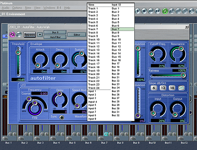Select slope 6 dB/Oct
The height and width of the screenshot is (150, 197).
point(154,88)
